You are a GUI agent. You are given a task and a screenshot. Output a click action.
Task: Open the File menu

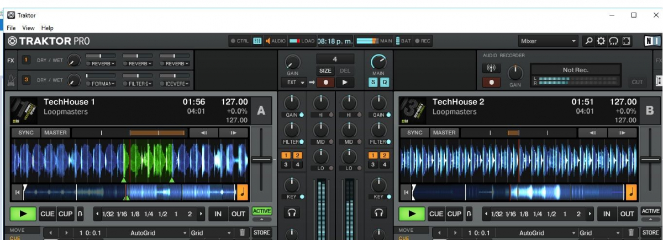pyautogui.click(x=11, y=28)
